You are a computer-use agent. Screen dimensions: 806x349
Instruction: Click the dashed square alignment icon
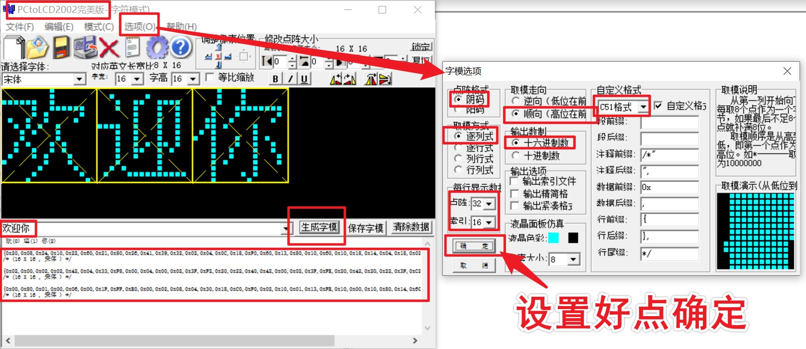[x=244, y=57]
